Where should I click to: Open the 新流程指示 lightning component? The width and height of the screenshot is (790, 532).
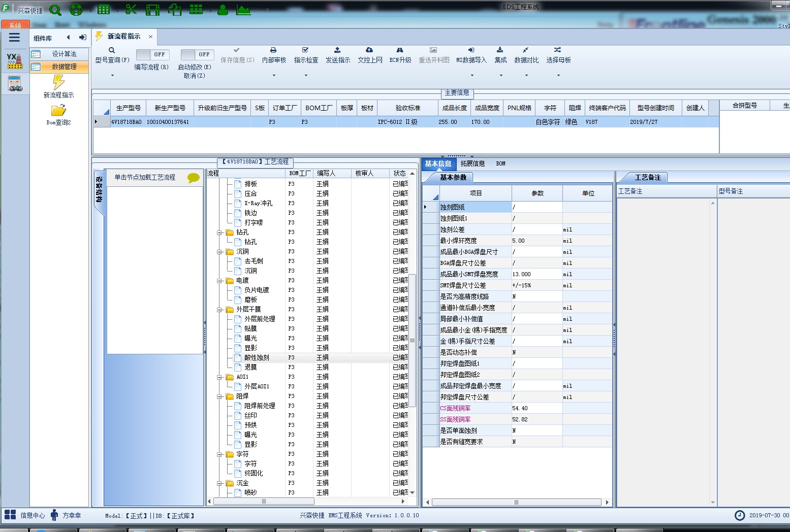(58, 87)
